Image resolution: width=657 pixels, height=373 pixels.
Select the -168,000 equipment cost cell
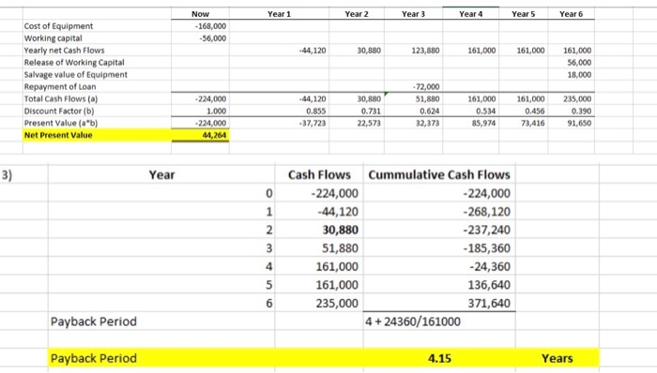pos(210,26)
